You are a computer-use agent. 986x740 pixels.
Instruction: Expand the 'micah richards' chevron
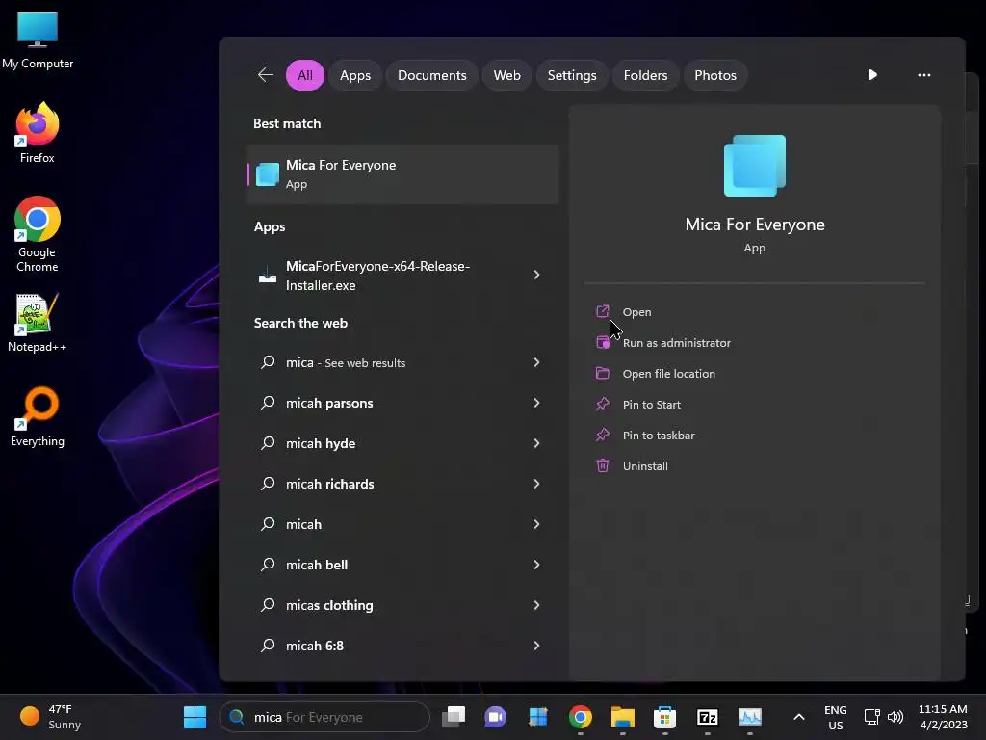pos(536,484)
